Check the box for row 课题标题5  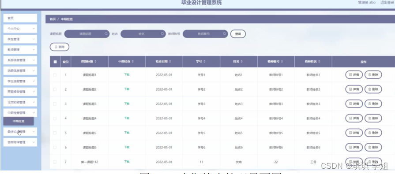[55, 133]
